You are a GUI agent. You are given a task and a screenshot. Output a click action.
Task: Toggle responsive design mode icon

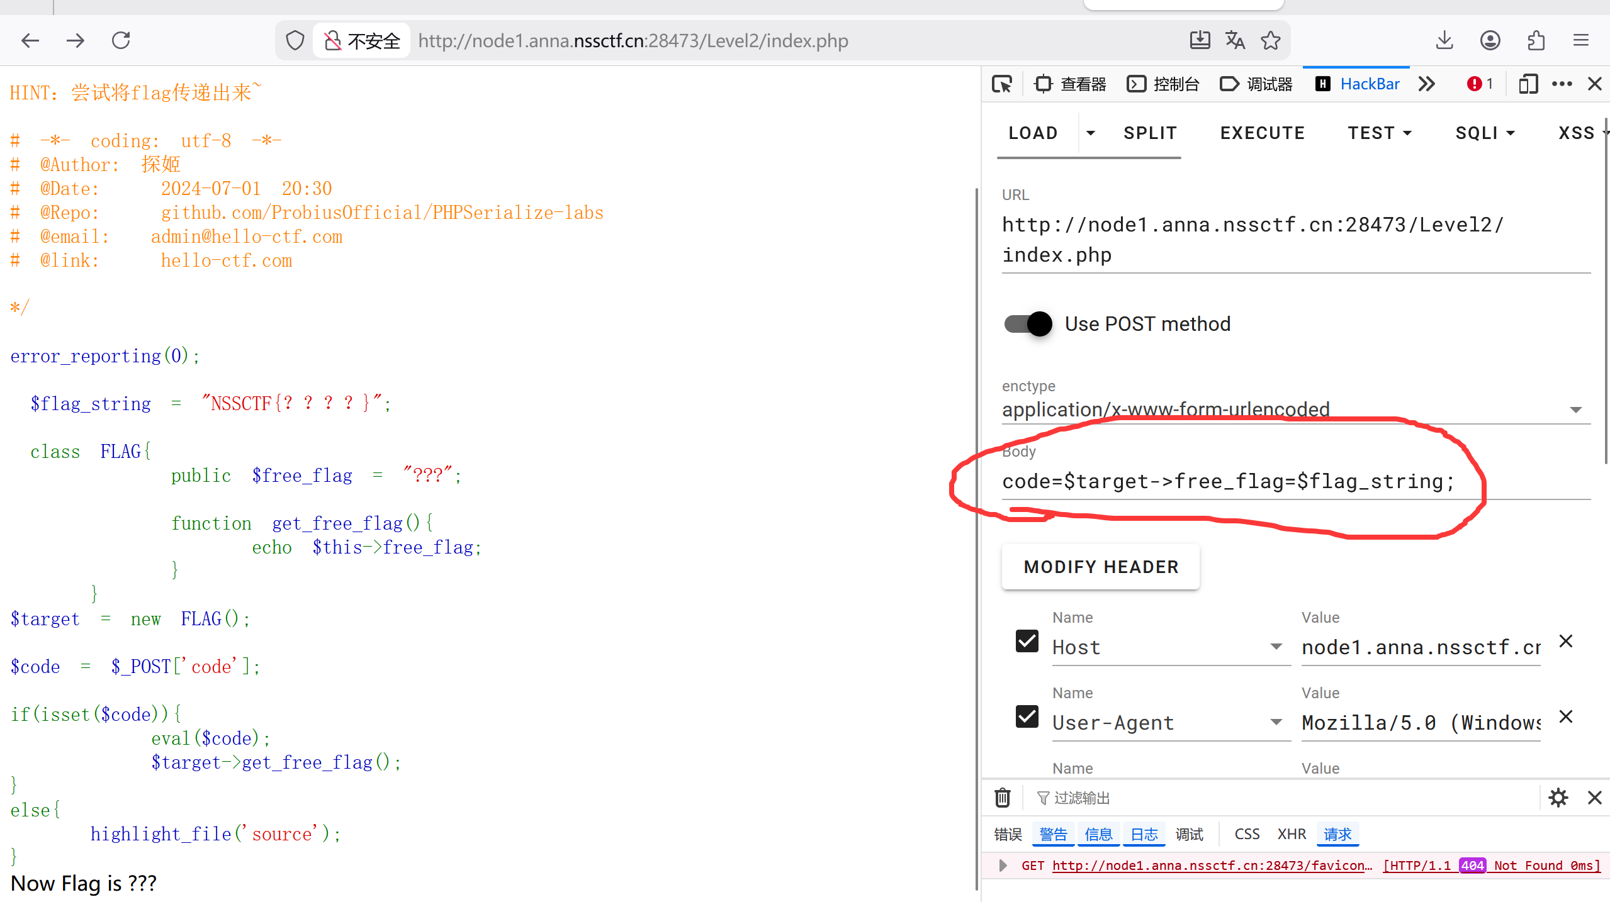[x=1528, y=84]
